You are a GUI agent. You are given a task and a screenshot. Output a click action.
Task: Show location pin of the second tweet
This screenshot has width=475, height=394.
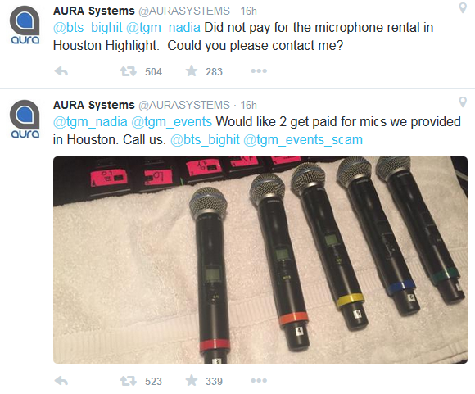pyautogui.click(x=463, y=102)
